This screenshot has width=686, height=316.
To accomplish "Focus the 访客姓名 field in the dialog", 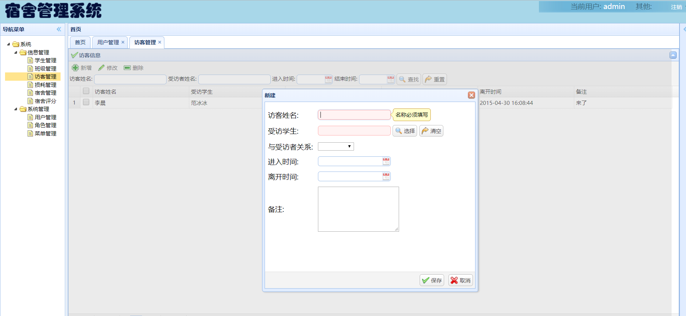I will pos(354,115).
